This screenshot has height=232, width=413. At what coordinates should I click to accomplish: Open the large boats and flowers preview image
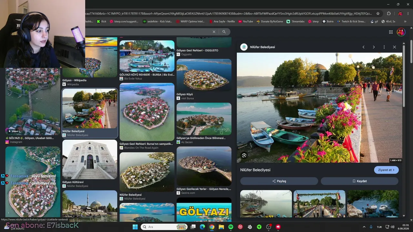click(x=319, y=108)
